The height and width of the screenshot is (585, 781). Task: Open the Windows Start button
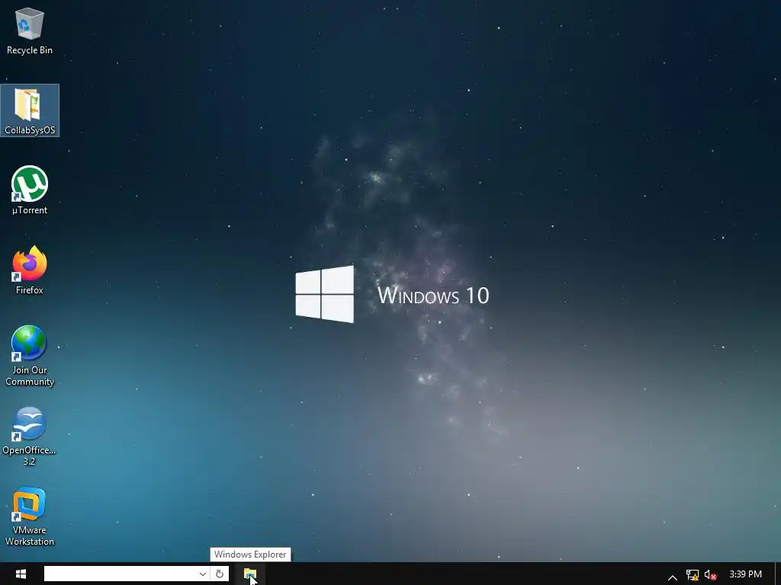click(21, 574)
